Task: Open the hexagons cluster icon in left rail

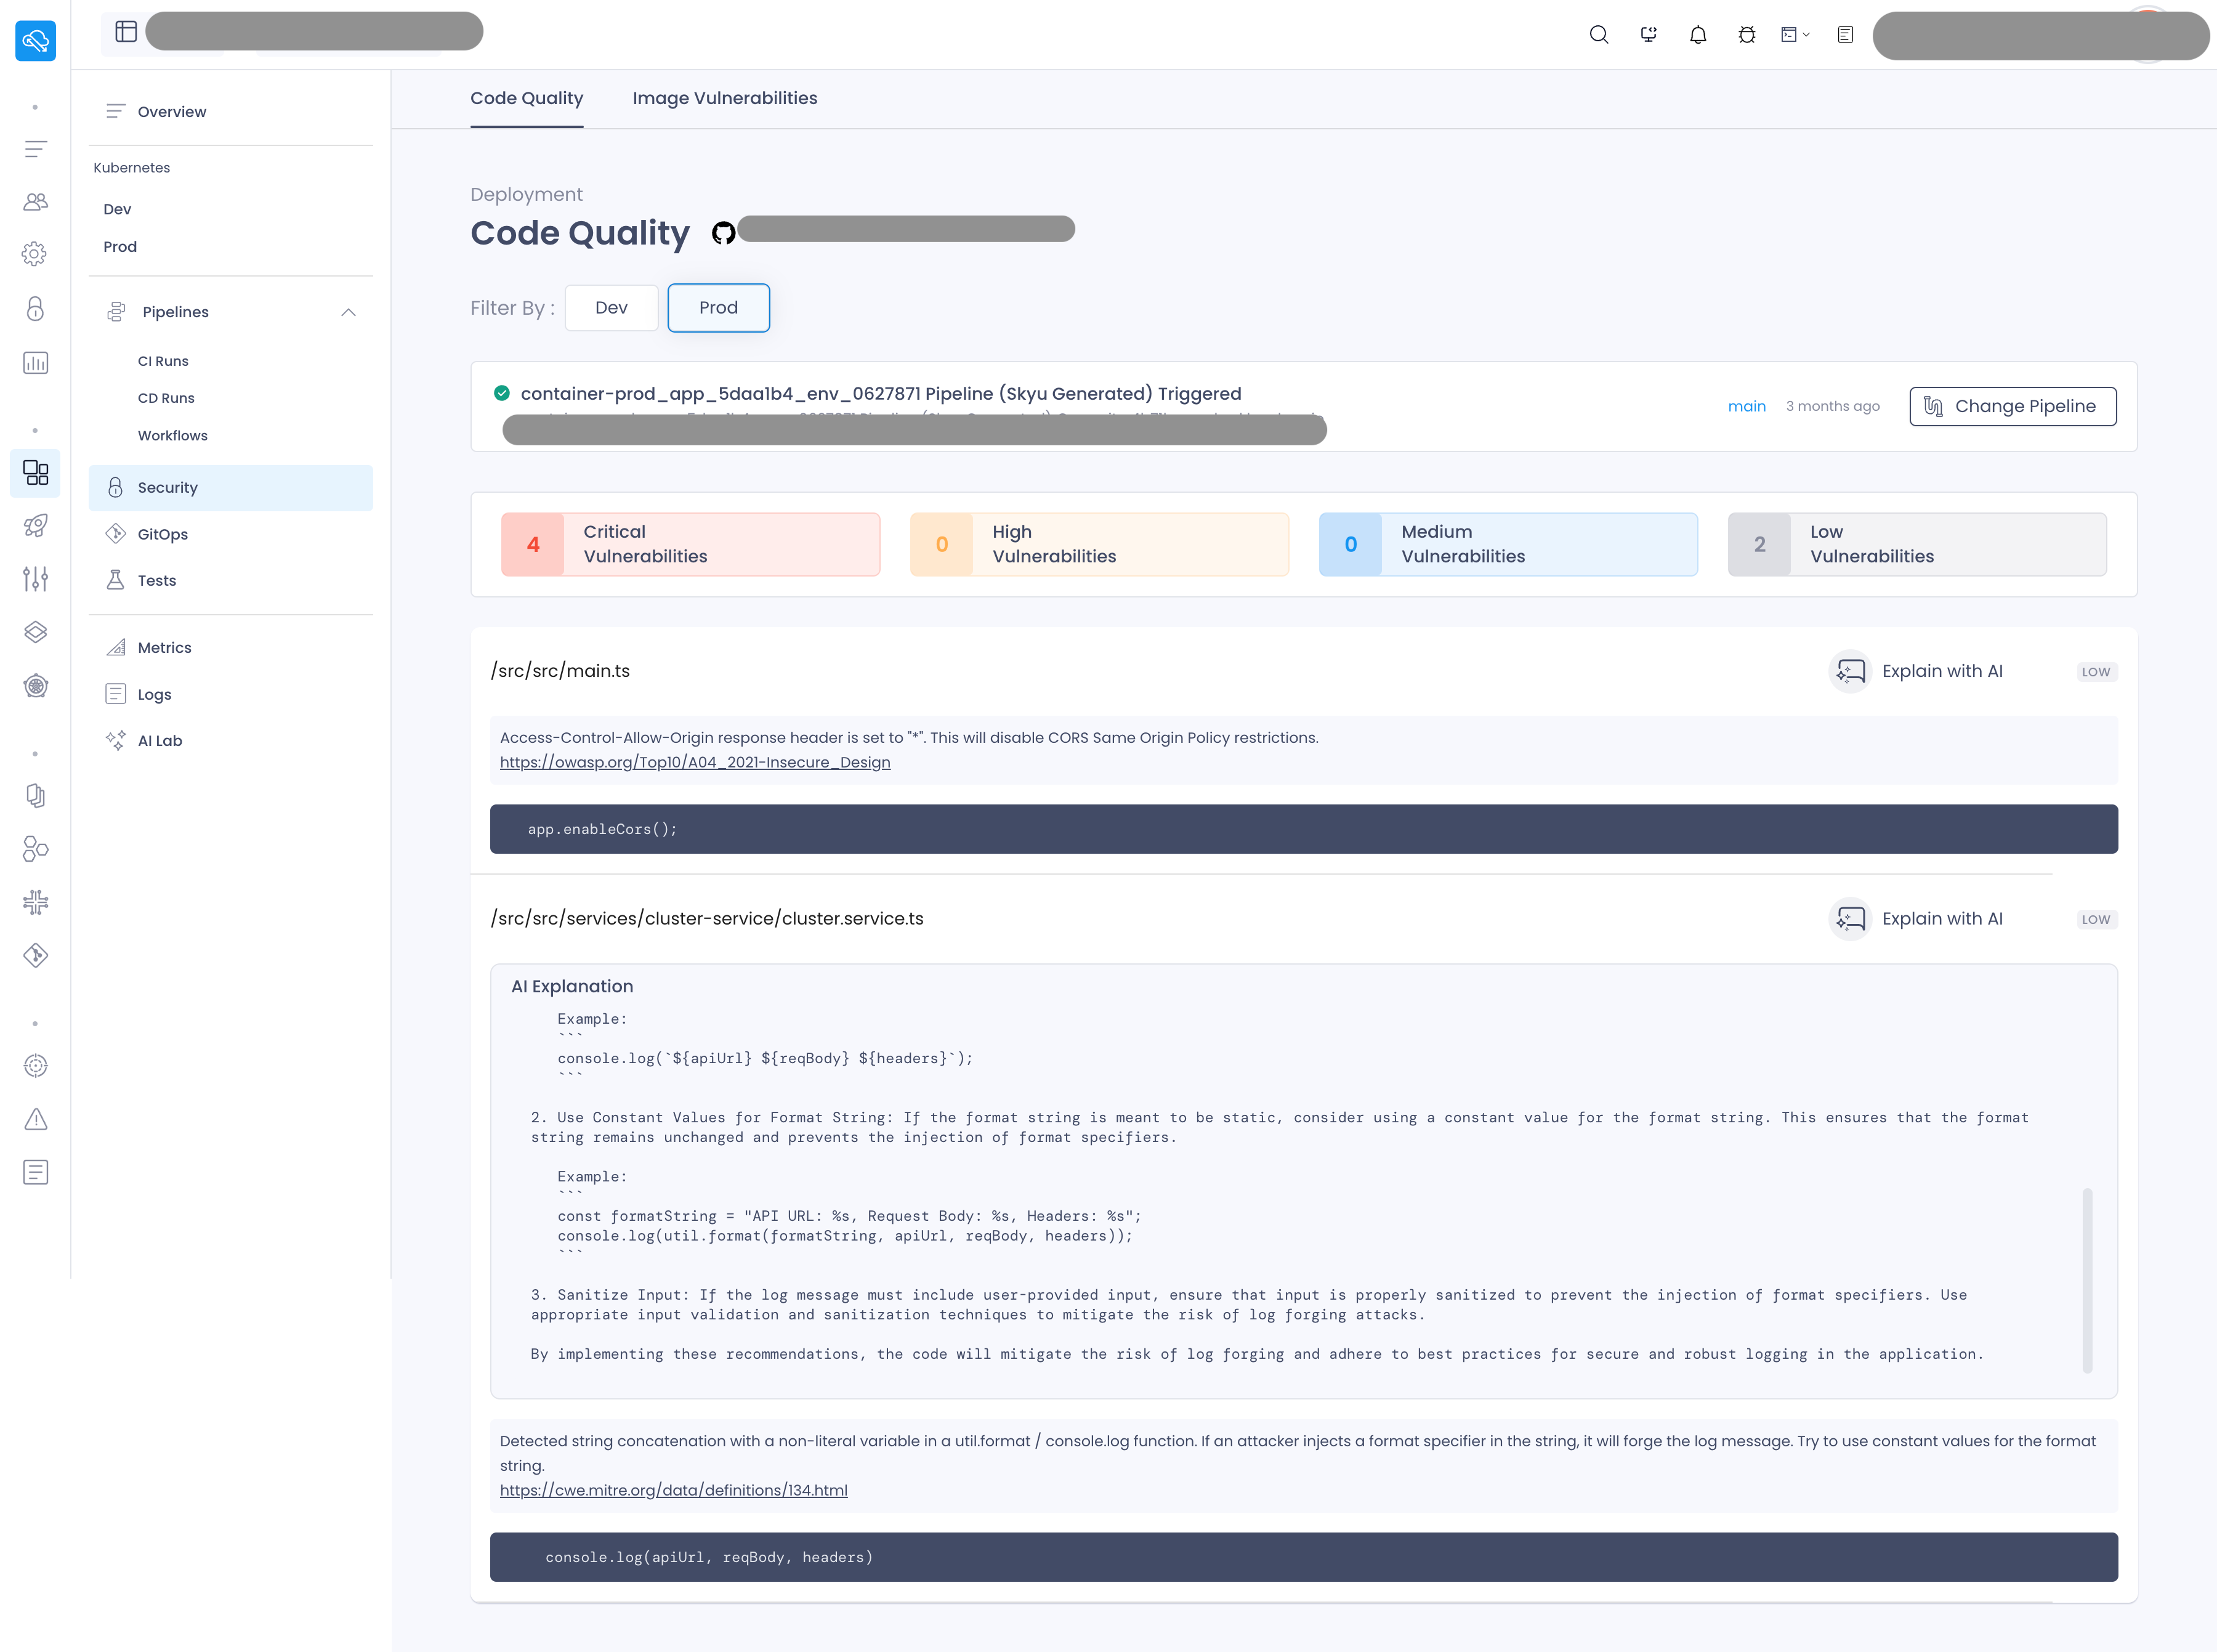Action: 36,849
